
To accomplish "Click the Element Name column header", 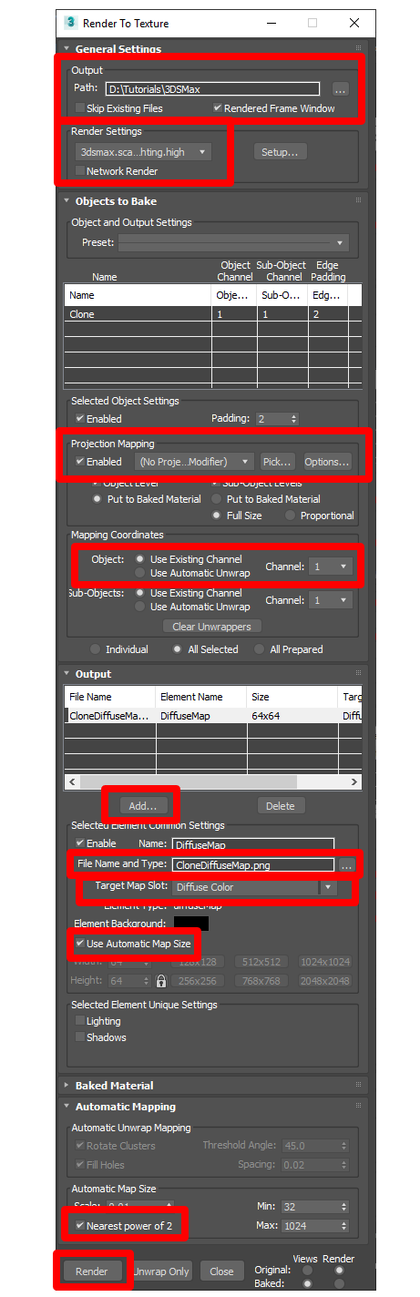I will [x=201, y=697].
